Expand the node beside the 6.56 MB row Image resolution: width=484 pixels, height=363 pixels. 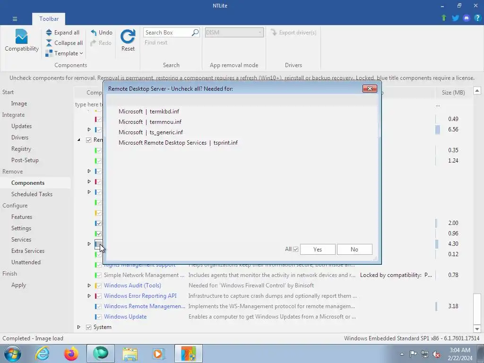[x=89, y=130]
